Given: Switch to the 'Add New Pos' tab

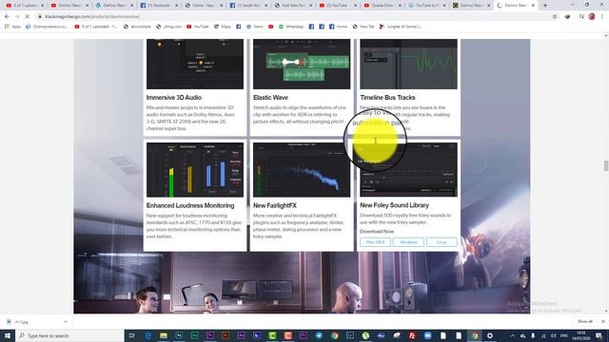Looking at the screenshot, I should pyautogui.click(x=292, y=6).
